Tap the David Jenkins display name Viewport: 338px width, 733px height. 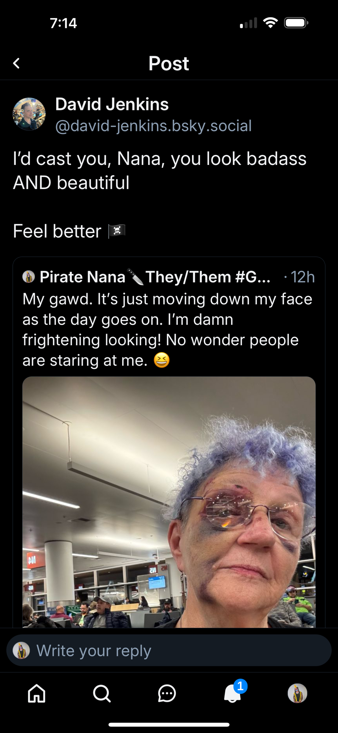coord(112,104)
